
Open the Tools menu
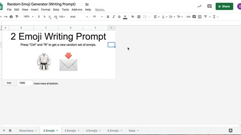pos(65,9)
